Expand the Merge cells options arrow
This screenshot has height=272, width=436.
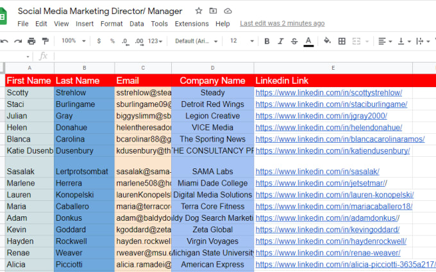coord(367,42)
